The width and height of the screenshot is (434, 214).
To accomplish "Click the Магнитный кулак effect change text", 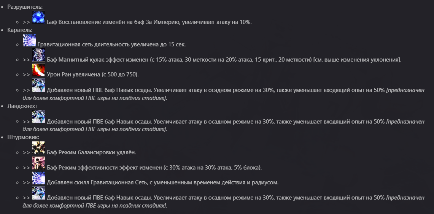I will point(224,60).
